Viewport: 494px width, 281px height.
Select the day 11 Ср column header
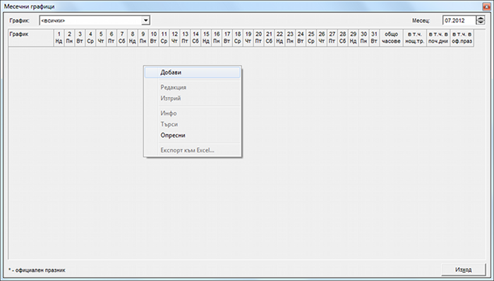tap(164, 38)
